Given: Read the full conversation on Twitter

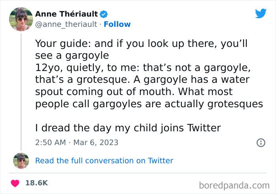Looking at the screenshot, I should [104, 160].
